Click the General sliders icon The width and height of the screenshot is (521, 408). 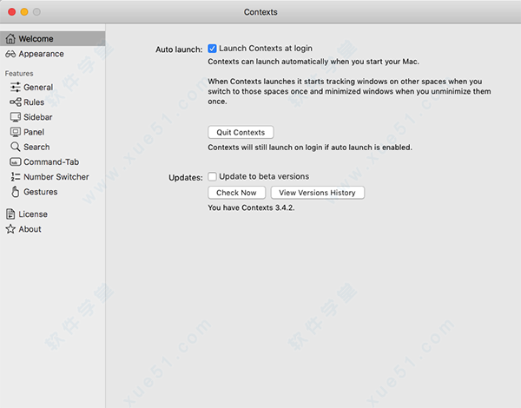16,87
